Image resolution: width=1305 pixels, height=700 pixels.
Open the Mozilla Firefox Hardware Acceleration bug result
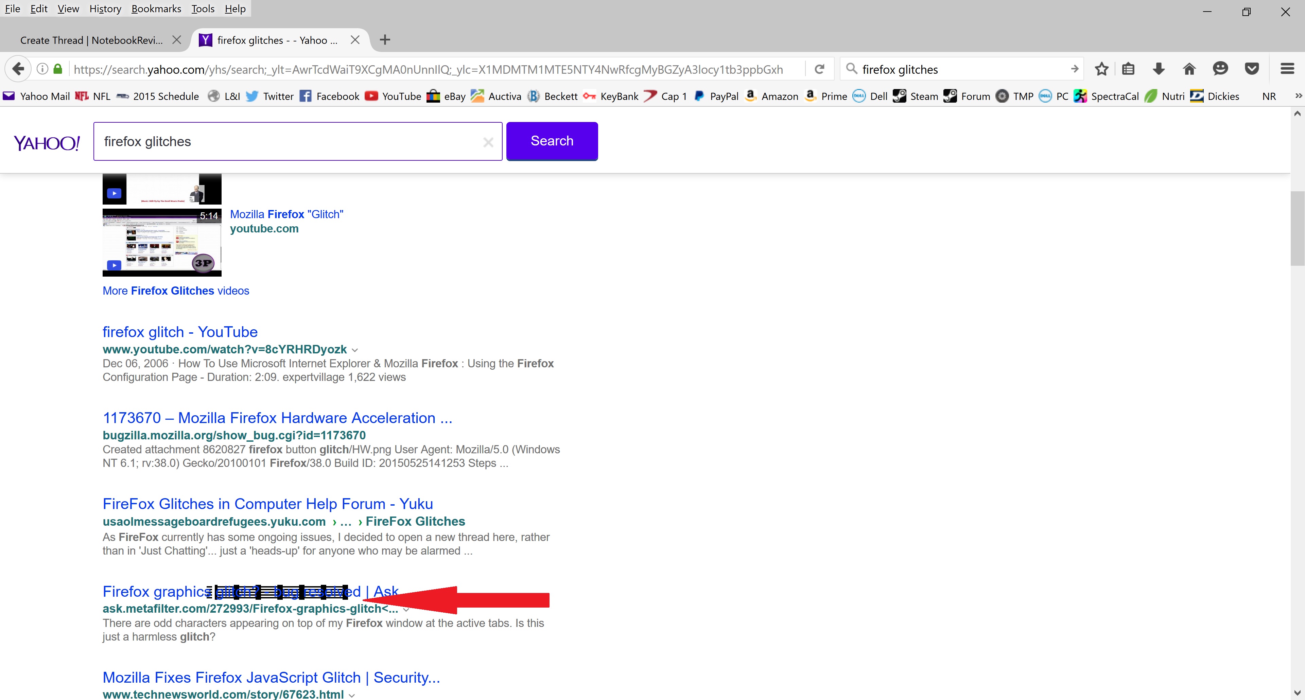click(x=277, y=418)
